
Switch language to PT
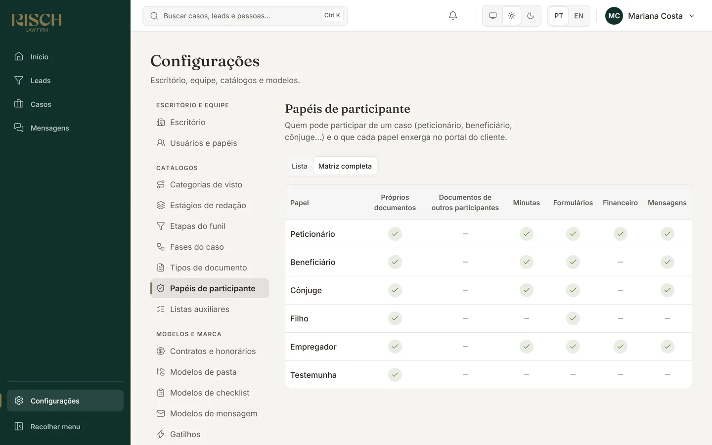click(559, 16)
